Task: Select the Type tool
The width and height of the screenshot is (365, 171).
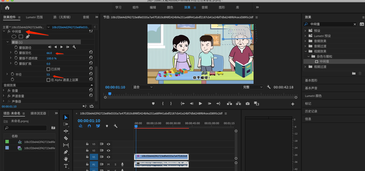Action: point(66,166)
